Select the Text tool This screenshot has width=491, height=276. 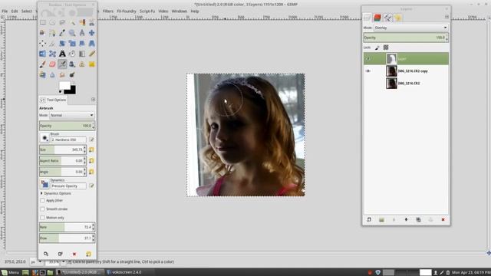(x=62, y=54)
